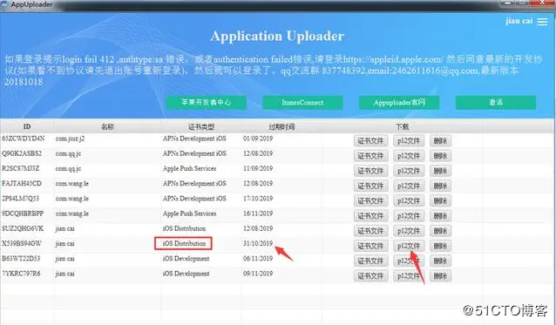Screen dimensions: 556x325
Task: Click the expiry date 11/09/2019
Action: (258, 168)
